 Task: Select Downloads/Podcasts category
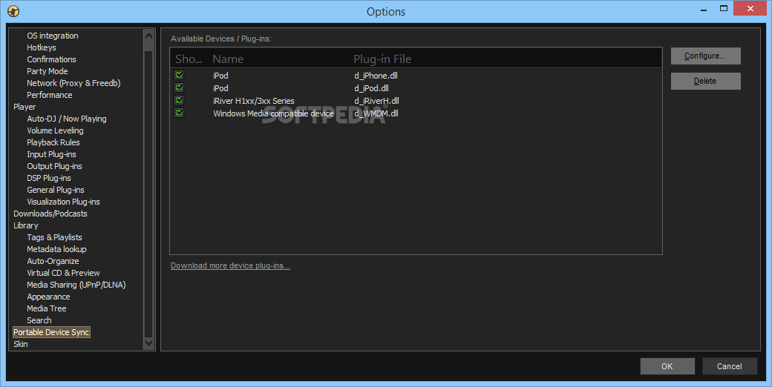pos(50,214)
